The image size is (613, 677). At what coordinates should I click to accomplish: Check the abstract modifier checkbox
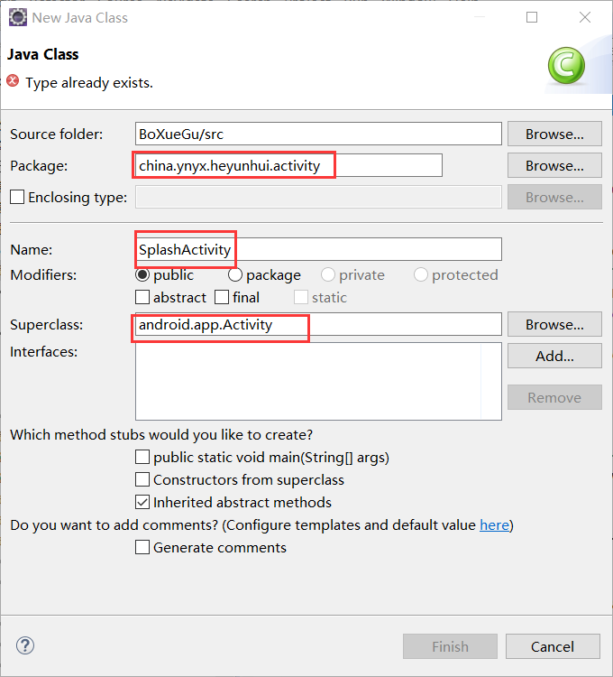click(142, 297)
